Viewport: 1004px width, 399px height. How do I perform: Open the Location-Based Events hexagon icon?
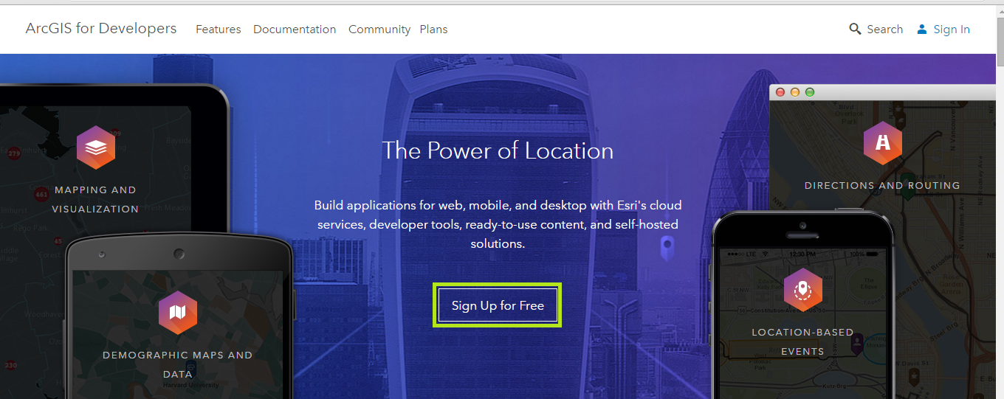[802, 290]
